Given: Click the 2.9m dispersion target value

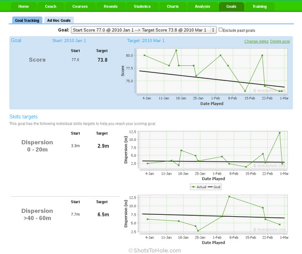Looking at the screenshot, I should tap(103, 146).
